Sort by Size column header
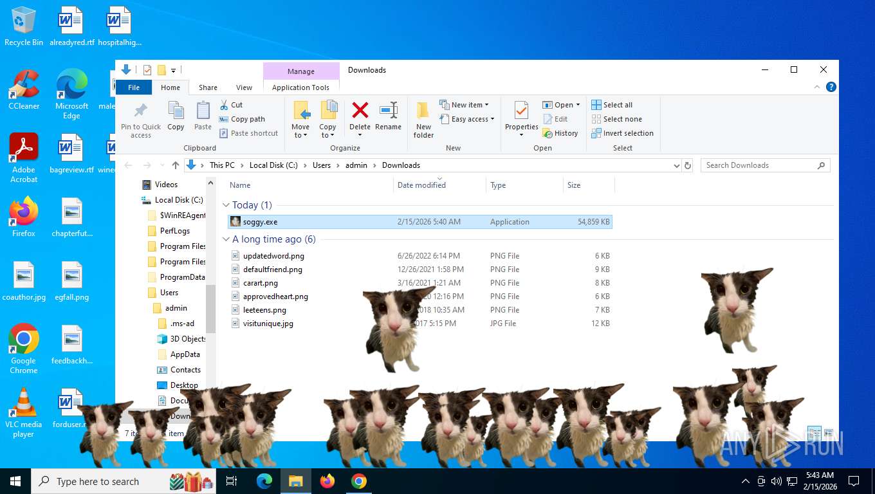Image resolution: width=875 pixels, height=494 pixels. tap(589, 185)
